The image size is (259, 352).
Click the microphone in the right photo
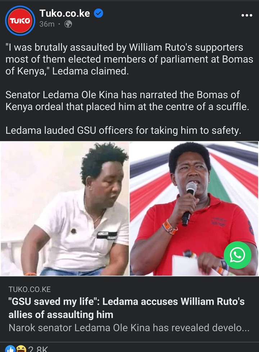[x=189, y=204]
